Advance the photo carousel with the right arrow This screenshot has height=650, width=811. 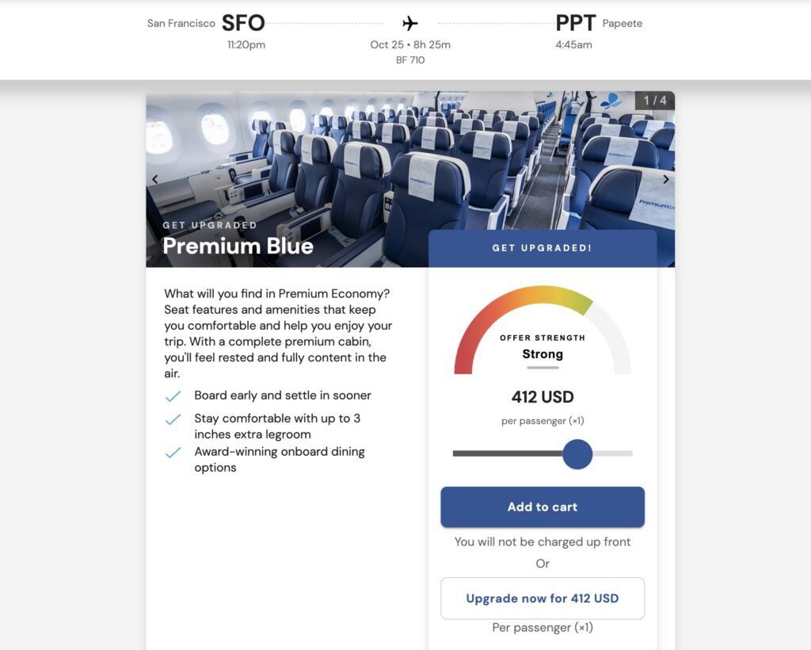click(x=666, y=179)
